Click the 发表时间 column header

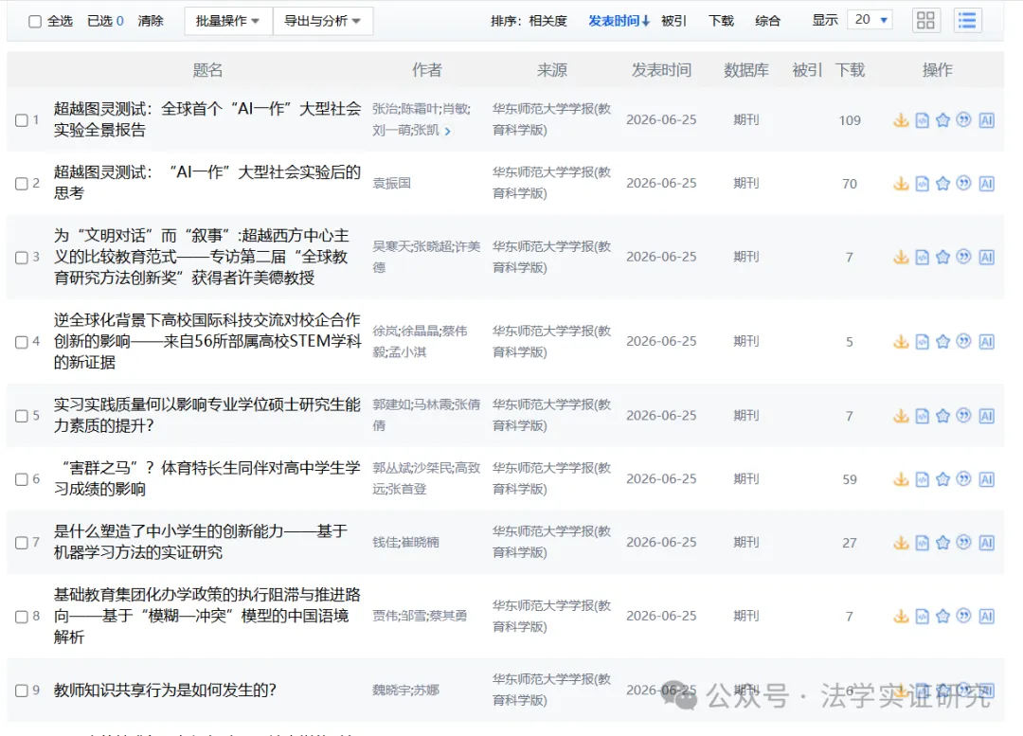click(x=661, y=70)
